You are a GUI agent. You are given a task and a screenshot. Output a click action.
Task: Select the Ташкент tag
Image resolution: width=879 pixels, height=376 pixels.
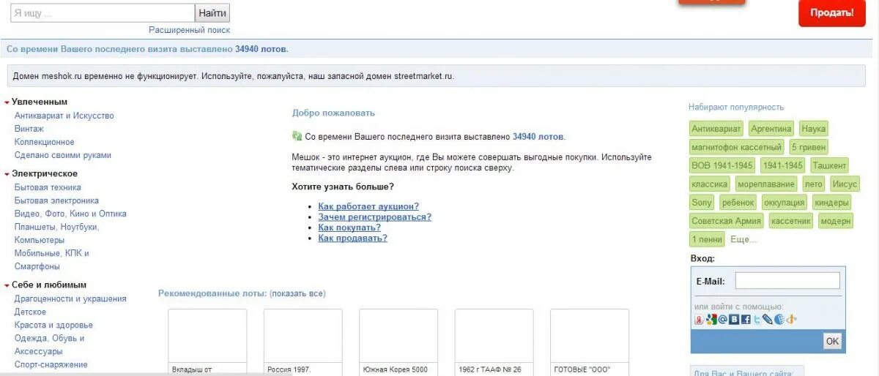[829, 165]
